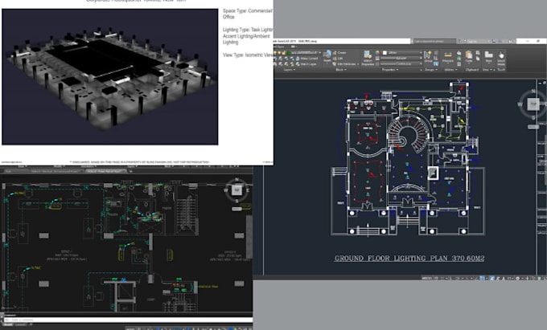
Task: Click Make Current layer button
Action: (306, 59)
